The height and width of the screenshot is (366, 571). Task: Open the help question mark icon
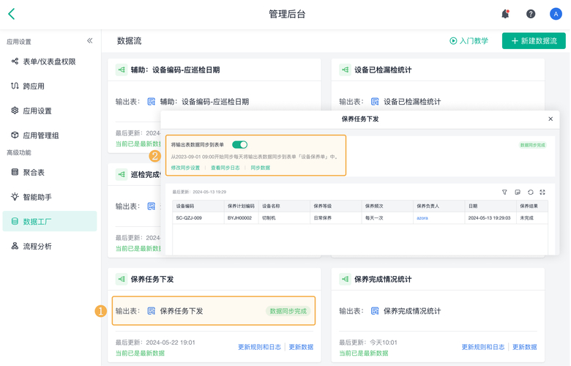531,14
